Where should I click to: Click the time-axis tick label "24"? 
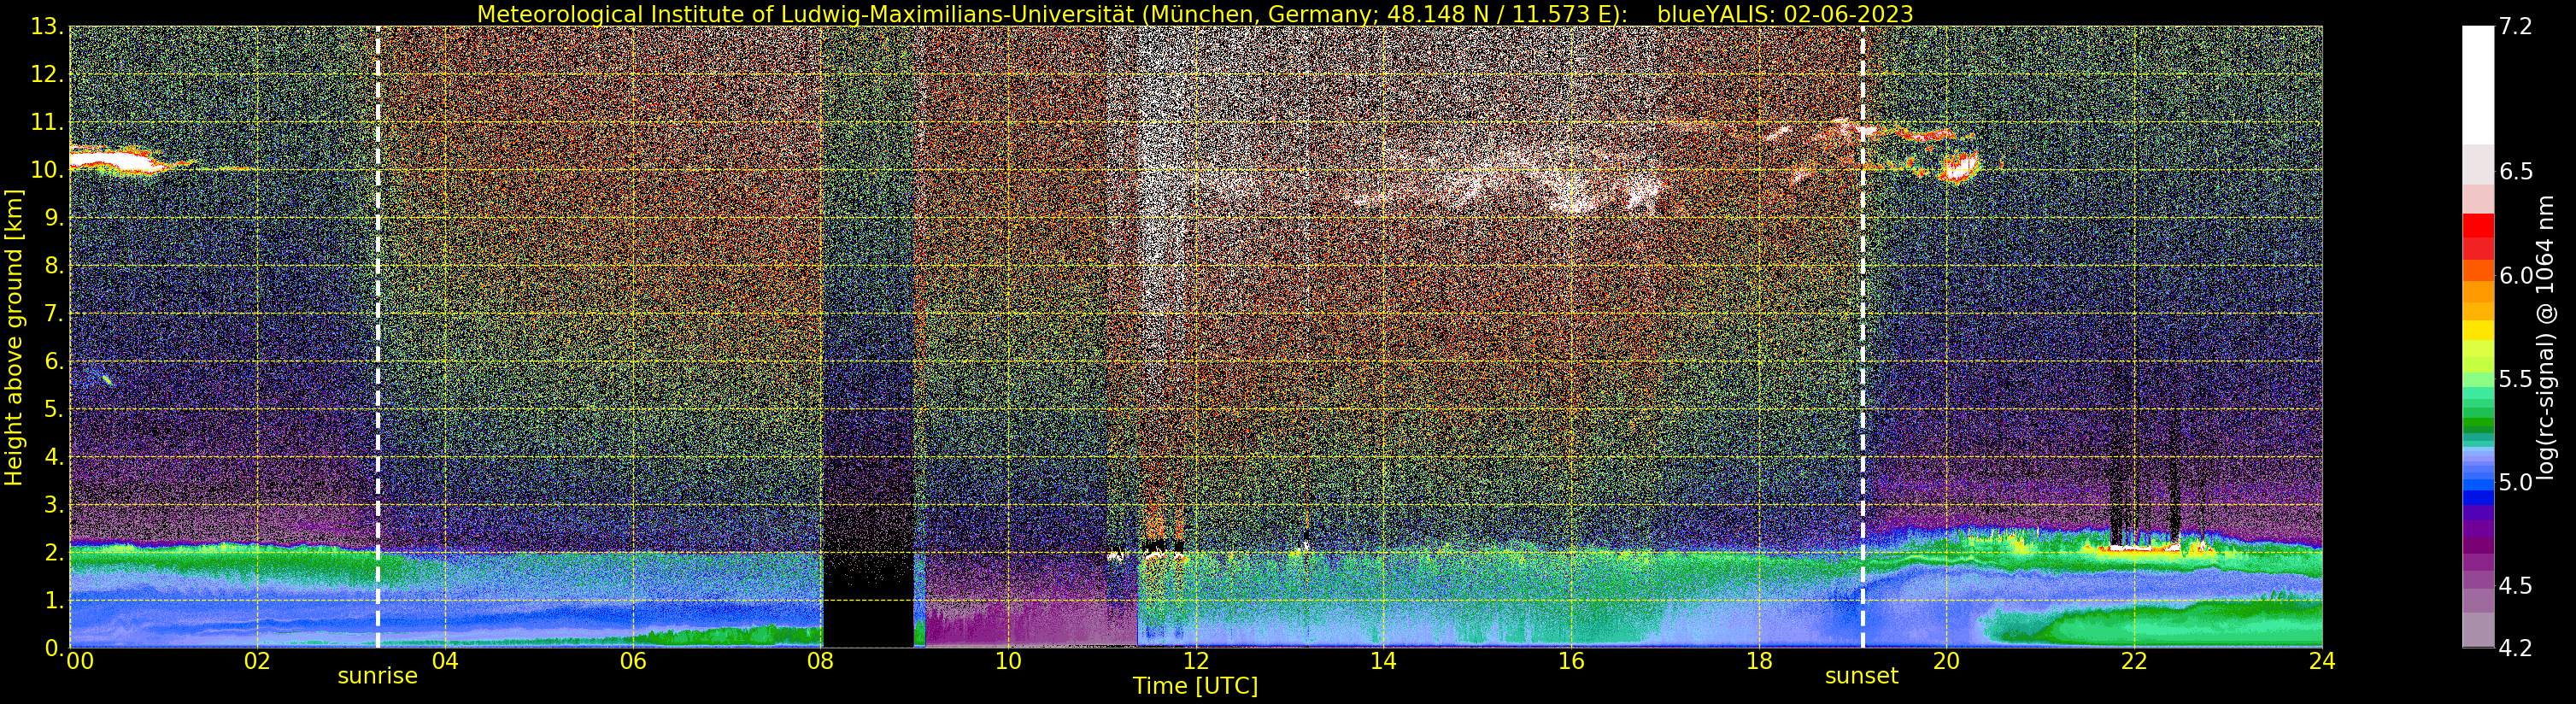click(2322, 661)
